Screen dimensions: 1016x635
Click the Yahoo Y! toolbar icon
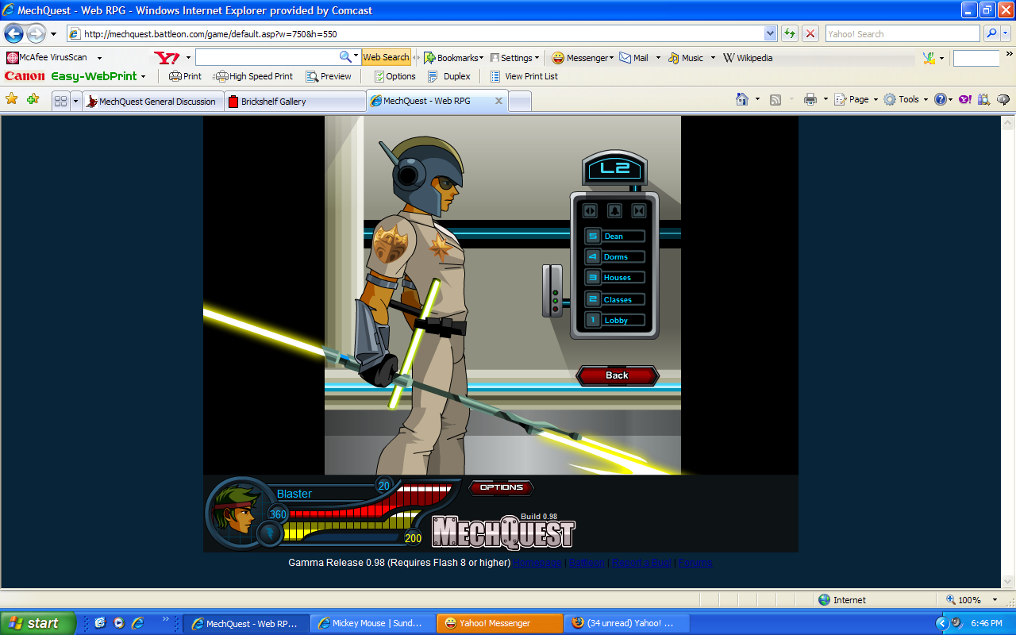167,57
